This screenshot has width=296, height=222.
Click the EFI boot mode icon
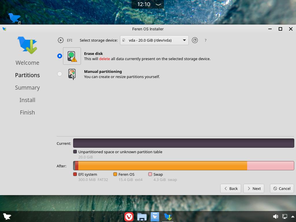61,40
